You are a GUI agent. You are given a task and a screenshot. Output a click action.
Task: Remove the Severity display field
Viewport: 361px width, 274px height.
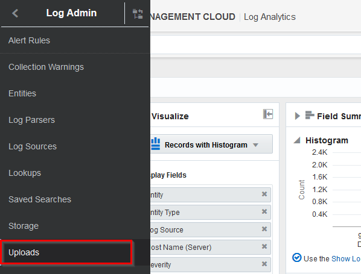[x=264, y=264]
